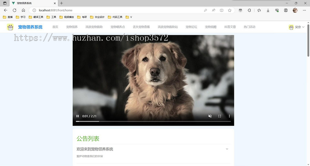Open the 视频播放 bookmarks folder
This screenshot has height=166, width=310.
coord(66,17)
